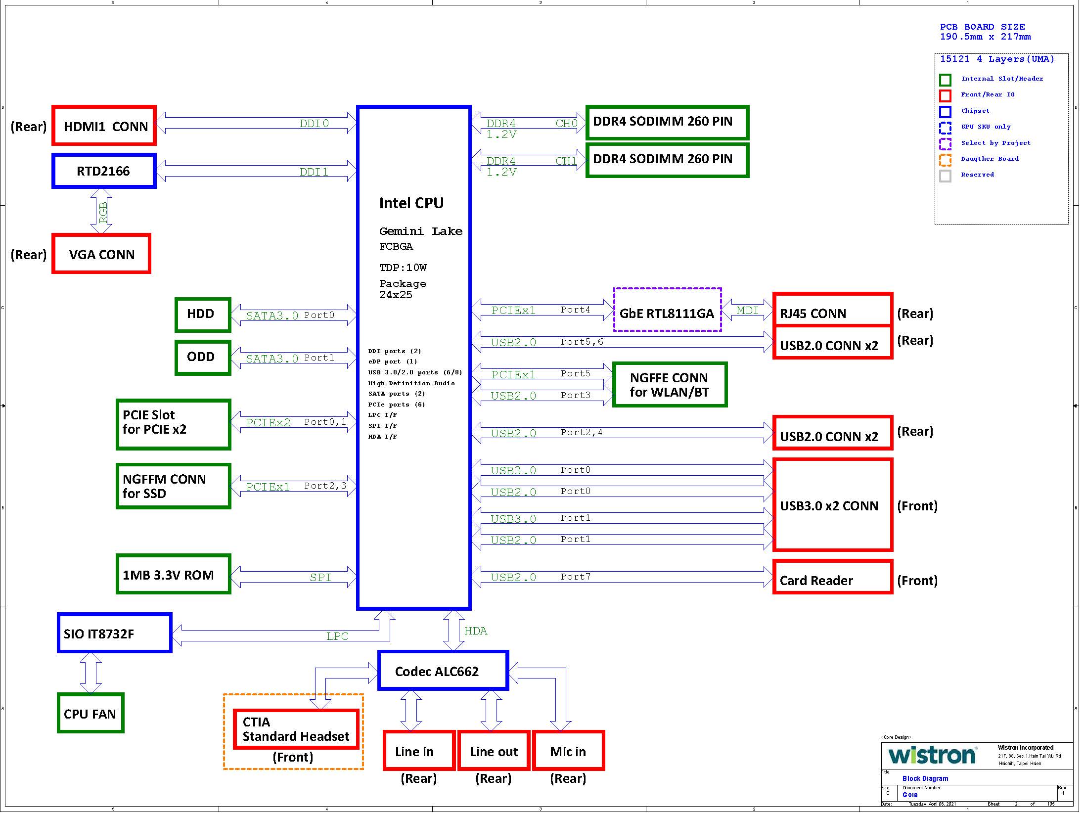Select the HDMI1 CONN block
Screen dimensions: 1084x813
[104, 126]
